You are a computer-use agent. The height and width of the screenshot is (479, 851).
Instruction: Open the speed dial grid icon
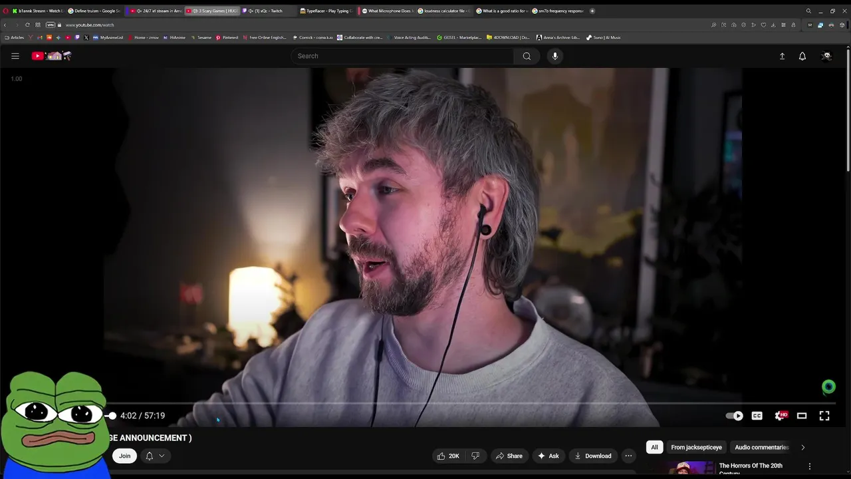pyautogui.click(x=38, y=25)
